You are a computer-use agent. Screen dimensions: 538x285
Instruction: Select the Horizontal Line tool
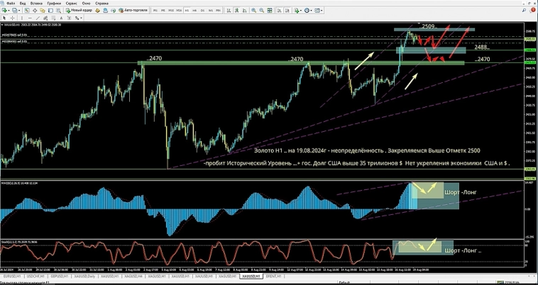pos(30,18)
